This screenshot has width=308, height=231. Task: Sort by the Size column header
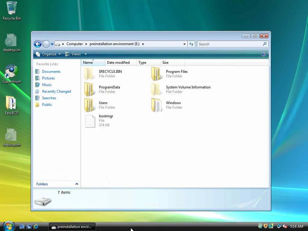pyautogui.click(x=173, y=63)
